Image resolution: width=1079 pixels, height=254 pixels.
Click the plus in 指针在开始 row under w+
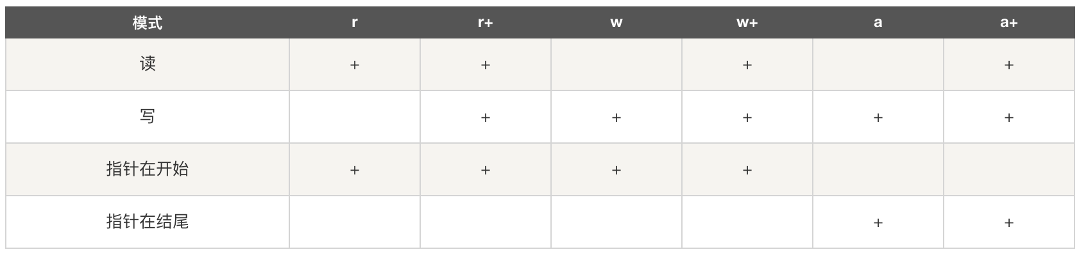pos(747,170)
